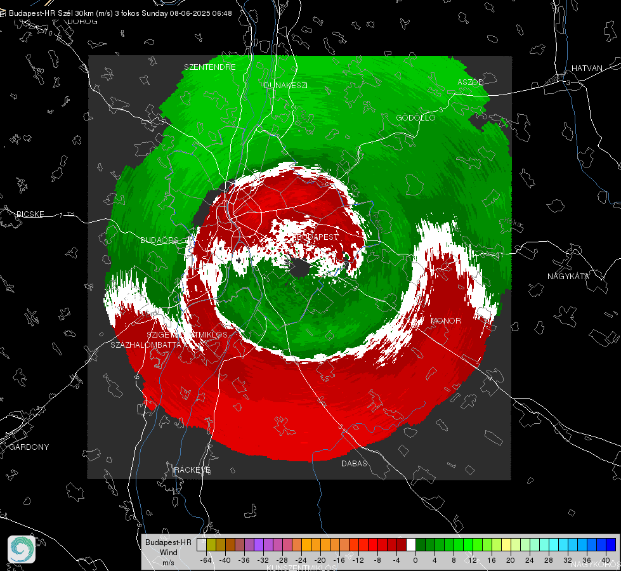The image size is (621, 571).
Task: Click the white zero-velocity legend swatch
Action: 411,544
